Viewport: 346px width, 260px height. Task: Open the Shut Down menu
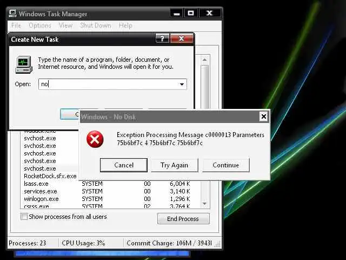[x=96, y=25]
